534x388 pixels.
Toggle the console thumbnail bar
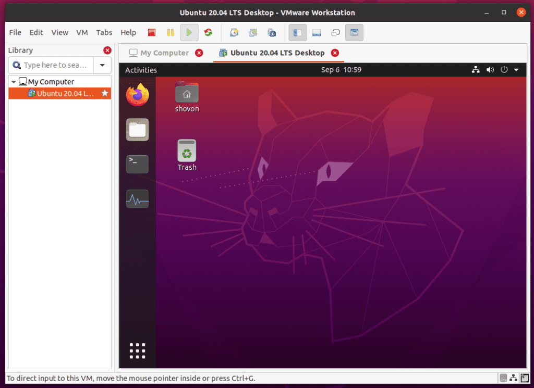pyautogui.click(x=316, y=32)
